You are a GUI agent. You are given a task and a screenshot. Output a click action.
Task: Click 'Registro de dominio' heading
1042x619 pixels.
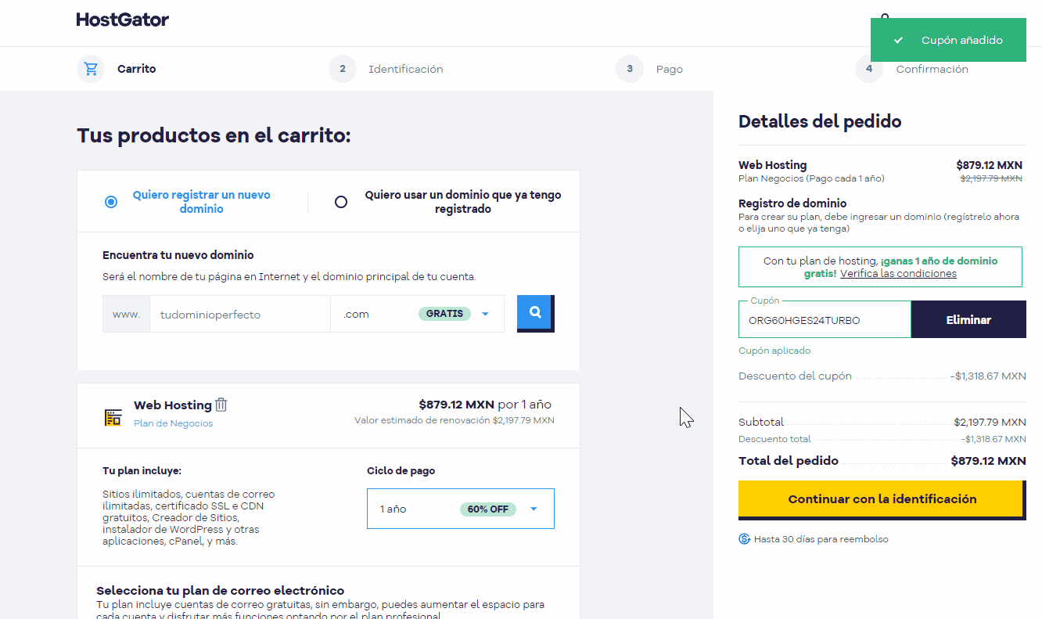point(792,203)
